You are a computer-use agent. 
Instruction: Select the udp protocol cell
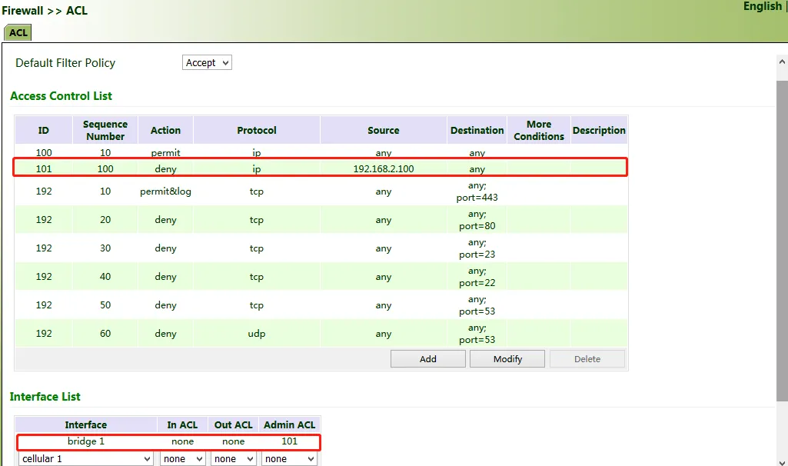(256, 334)
